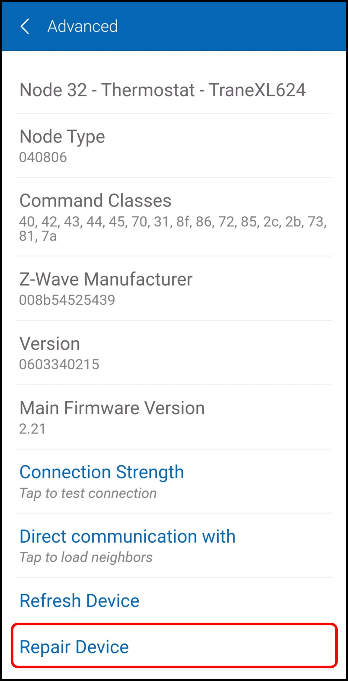Select the Node Type entry
The width and height of the screenshot is (348, 681).
point(174,146)
